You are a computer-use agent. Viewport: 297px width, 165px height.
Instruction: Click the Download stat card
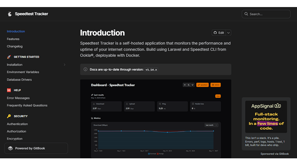tap(106, 106)
